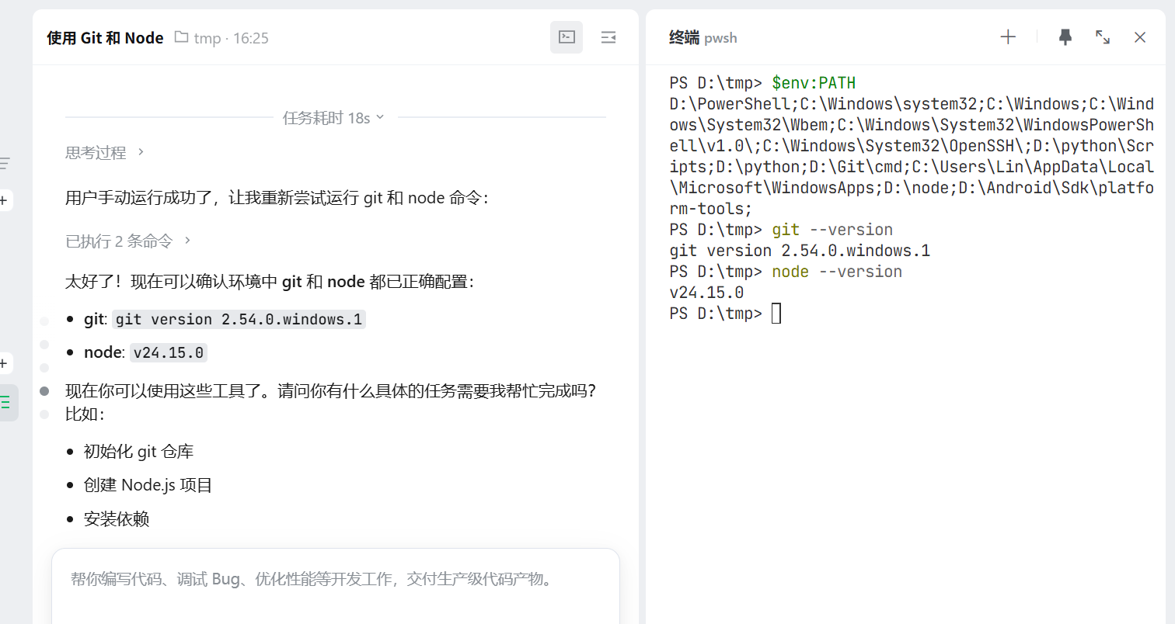Click the sentence starting 用户手动运行成功了

pyautogui.click(x=277, y=198)
